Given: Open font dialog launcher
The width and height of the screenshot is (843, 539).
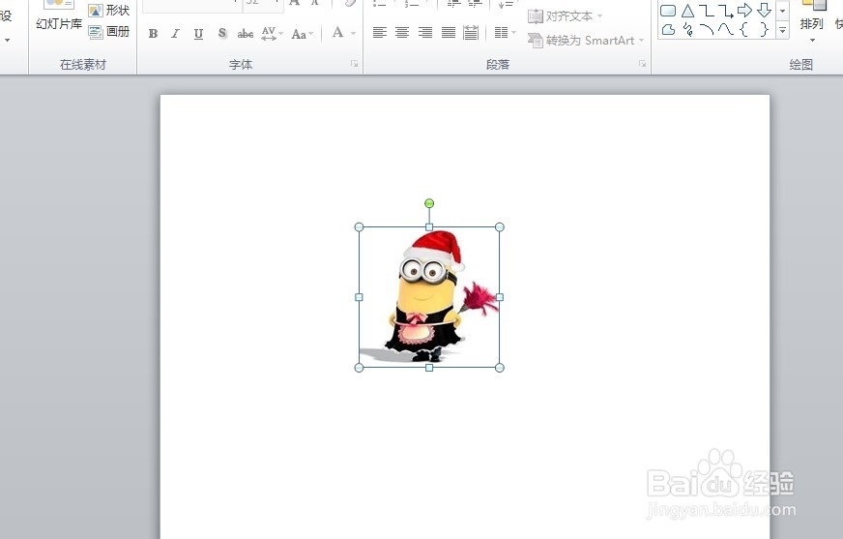Looking at the screenshot, I should [x=354, y=64].
